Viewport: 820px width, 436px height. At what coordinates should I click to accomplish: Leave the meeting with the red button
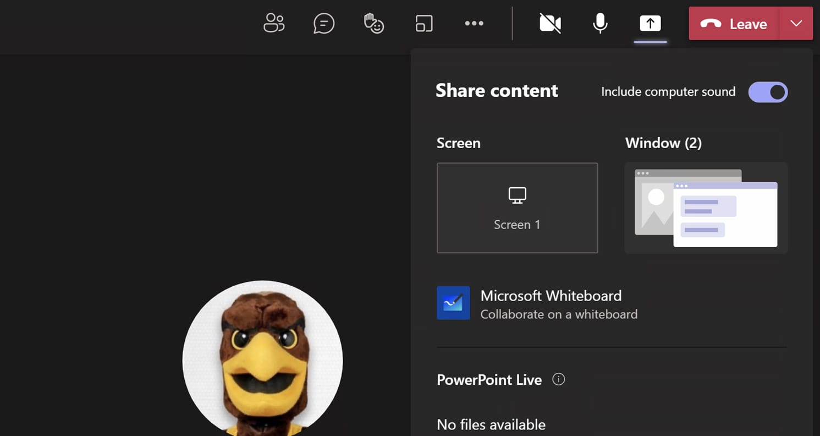coord(734,24)
